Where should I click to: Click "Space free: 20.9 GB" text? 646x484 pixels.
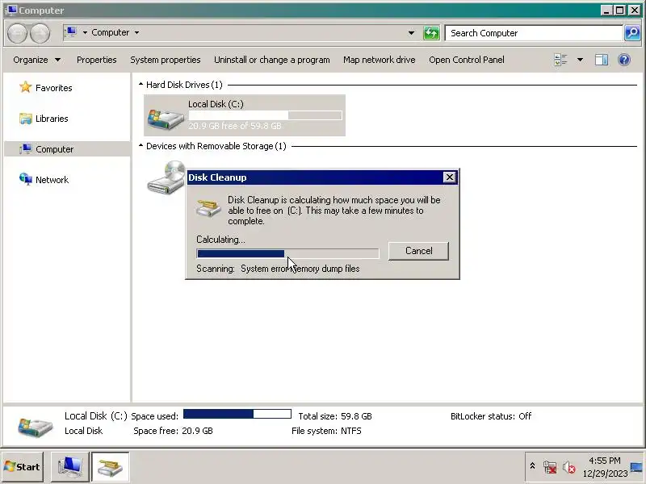coord(173,431)
